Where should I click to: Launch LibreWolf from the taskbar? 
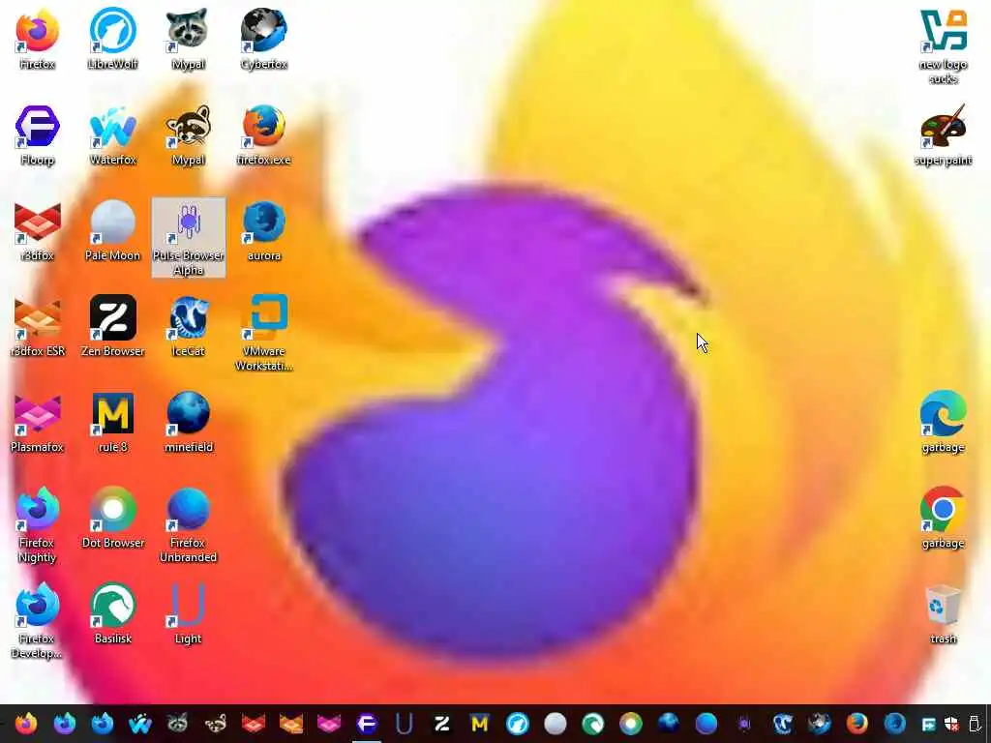click(518, 724)
